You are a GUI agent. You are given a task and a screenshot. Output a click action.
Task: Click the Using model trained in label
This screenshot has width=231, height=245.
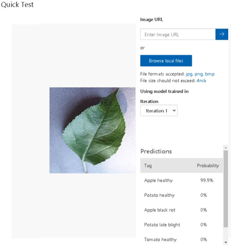[165, 91]
